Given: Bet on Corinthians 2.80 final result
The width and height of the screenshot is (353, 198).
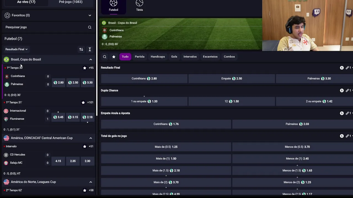Looking at the screenshot, I should click(144, 78).
